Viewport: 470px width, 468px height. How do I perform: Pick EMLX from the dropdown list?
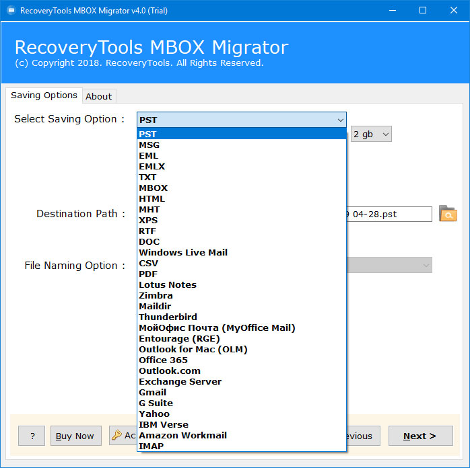(242, 166)
